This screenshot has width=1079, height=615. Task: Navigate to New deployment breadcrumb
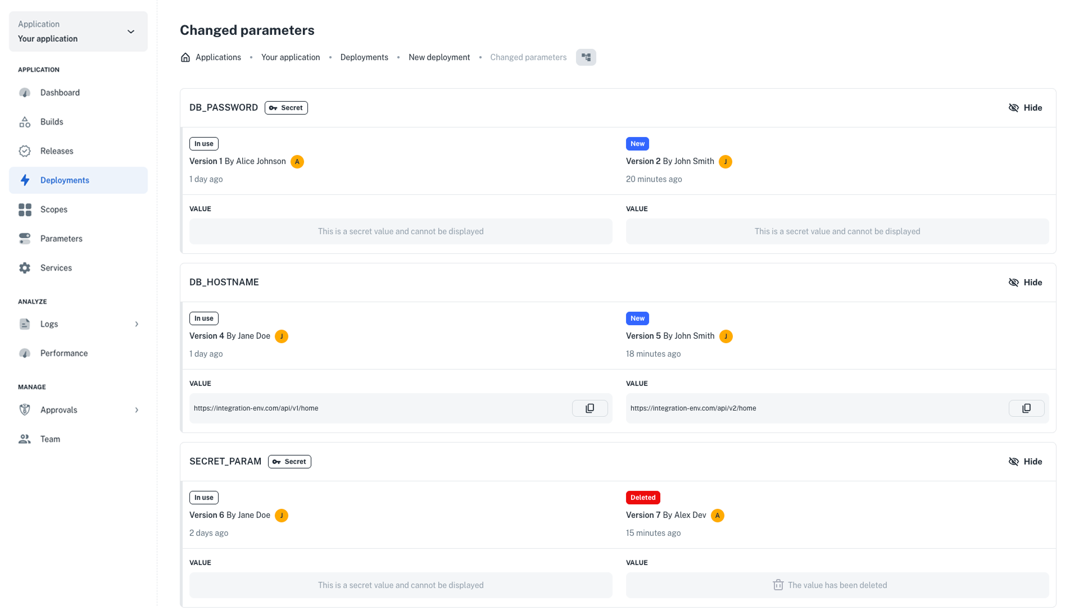point(439,57)
